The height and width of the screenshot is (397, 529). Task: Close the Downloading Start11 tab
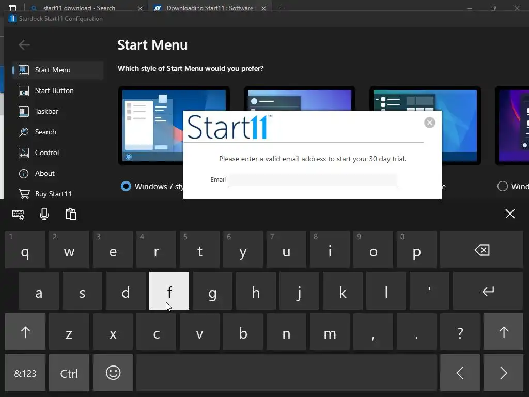coord(263,8)
